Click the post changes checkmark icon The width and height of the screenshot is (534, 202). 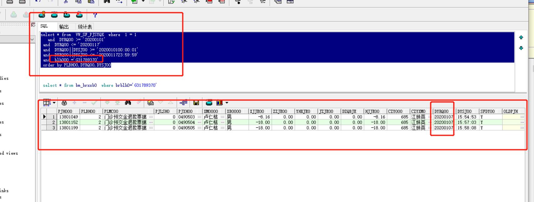[94, 102]
